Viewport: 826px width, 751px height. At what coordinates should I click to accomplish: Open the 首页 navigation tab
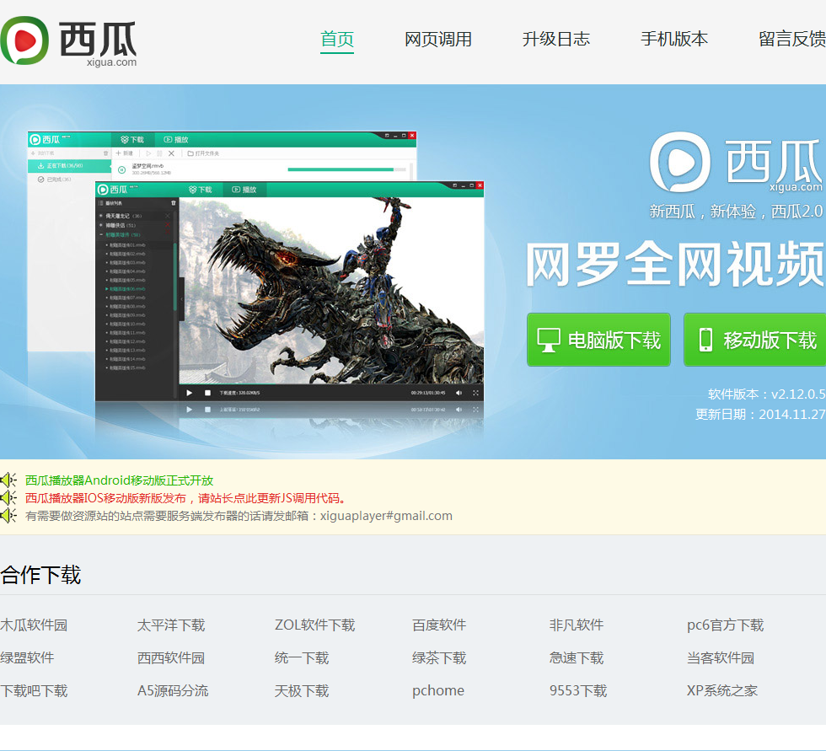pyautogui.click(x=337, y=39)
